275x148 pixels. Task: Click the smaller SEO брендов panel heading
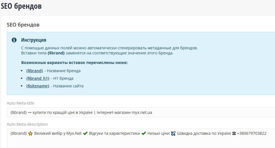(23, 25)
